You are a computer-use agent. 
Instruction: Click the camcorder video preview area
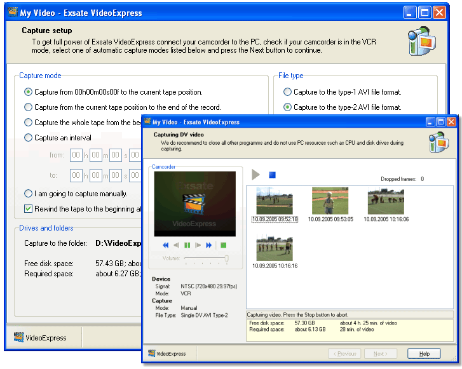194,204
